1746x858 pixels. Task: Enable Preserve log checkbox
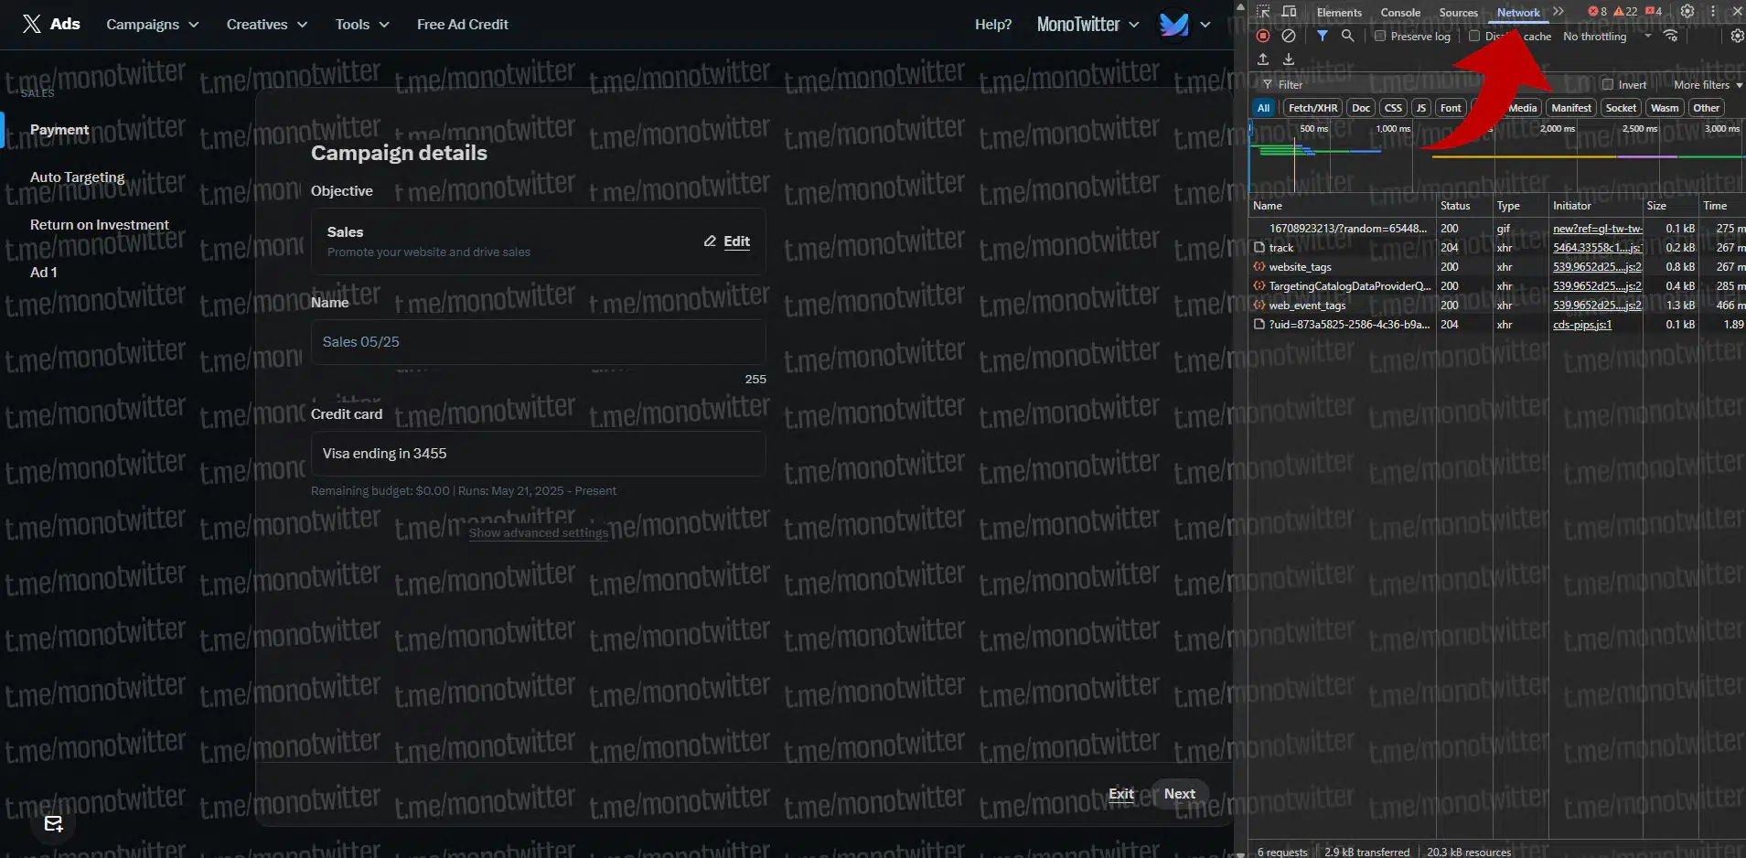pos(1380,37)
